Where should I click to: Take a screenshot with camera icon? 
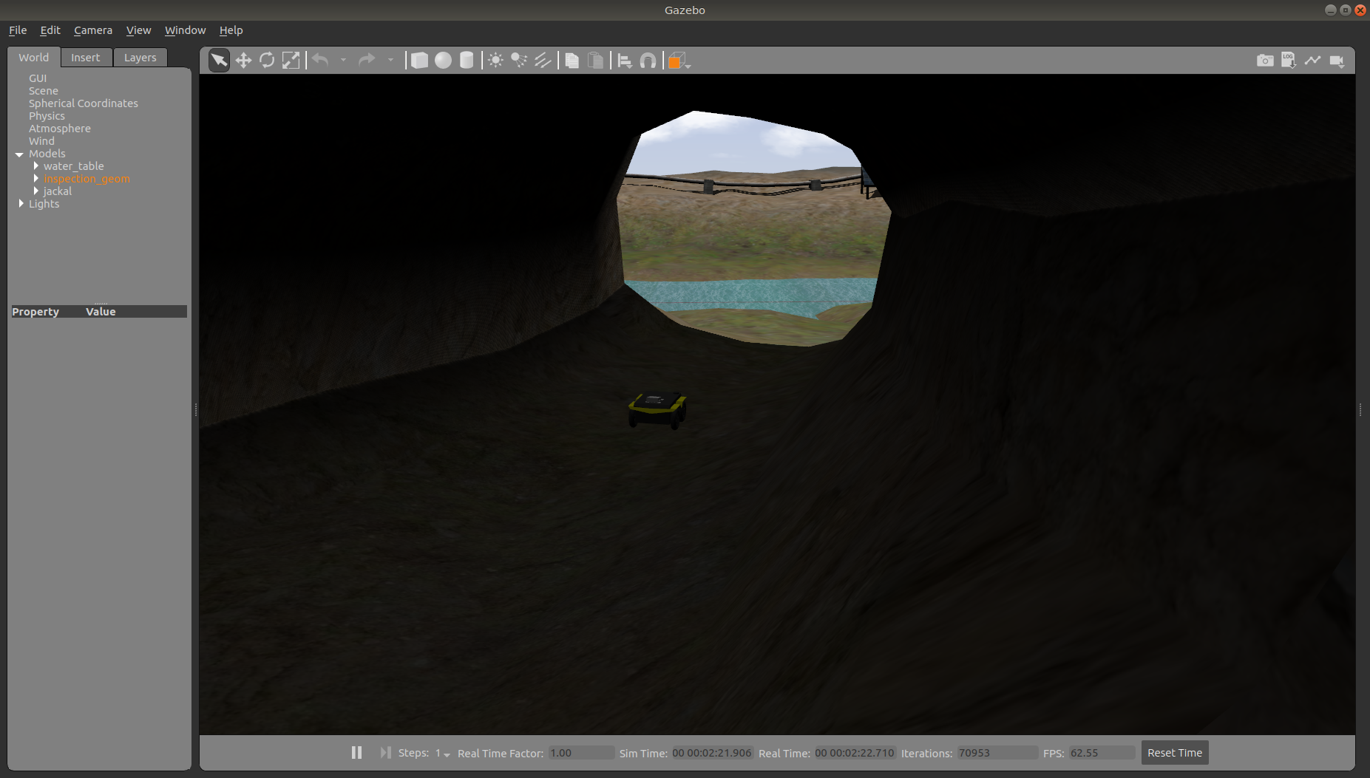1265,61
